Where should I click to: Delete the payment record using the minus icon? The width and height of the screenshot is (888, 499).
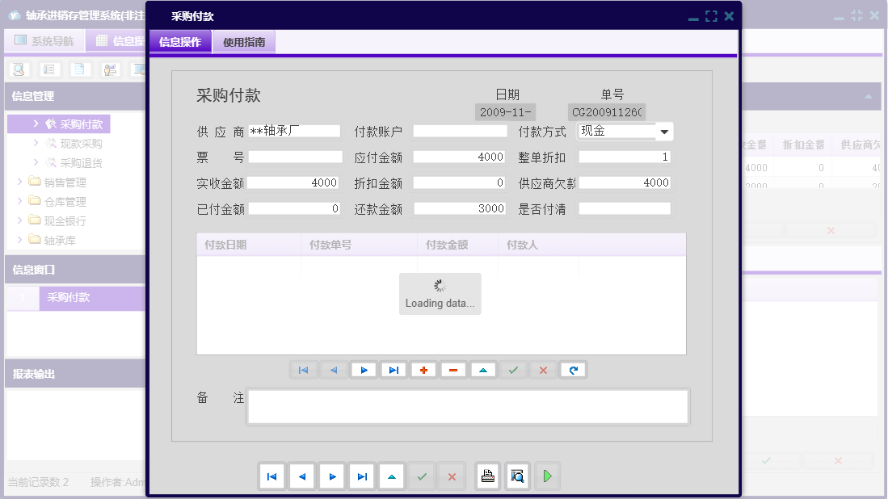click(453, 370)
